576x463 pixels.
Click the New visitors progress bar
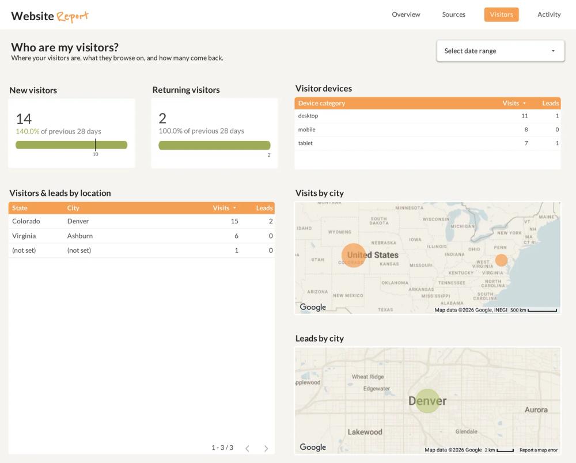[71, 145]
